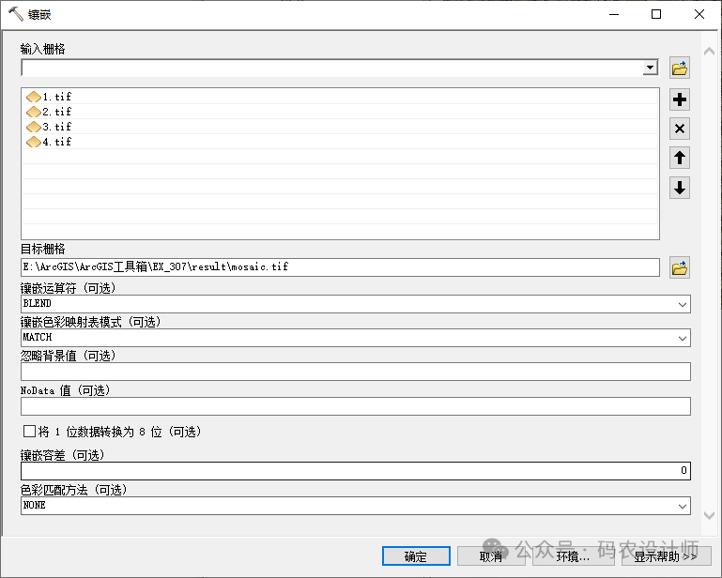Enable convert 1-bit data to 8-bit checkbox
This screenshot has height=578, width=722.
(x=29, y=432)
